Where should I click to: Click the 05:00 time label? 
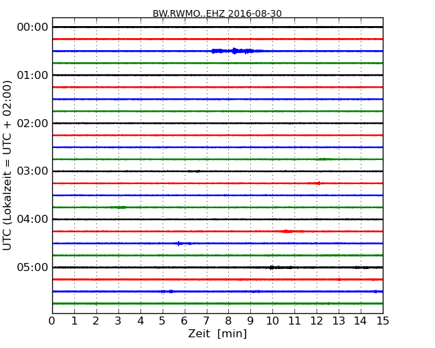(x=33, y=267)
